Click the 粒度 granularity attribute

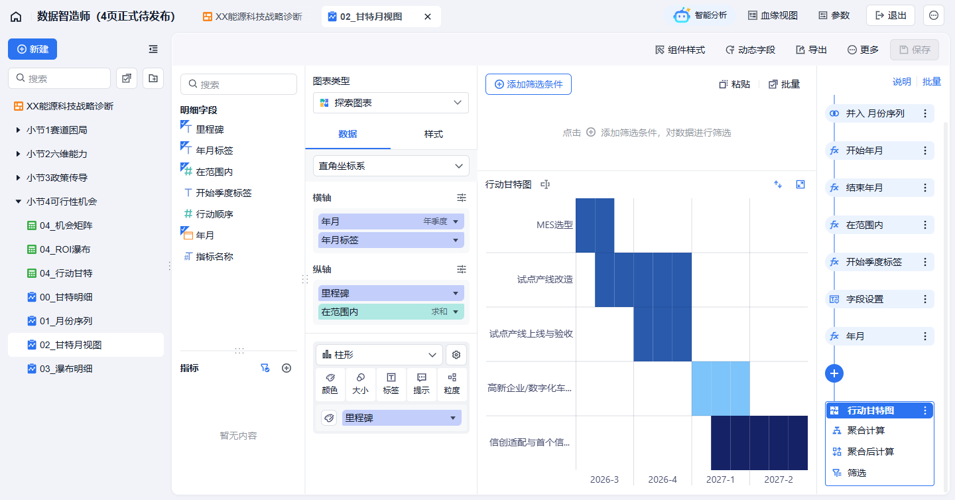pyautogui.click(x=452, y=385)
